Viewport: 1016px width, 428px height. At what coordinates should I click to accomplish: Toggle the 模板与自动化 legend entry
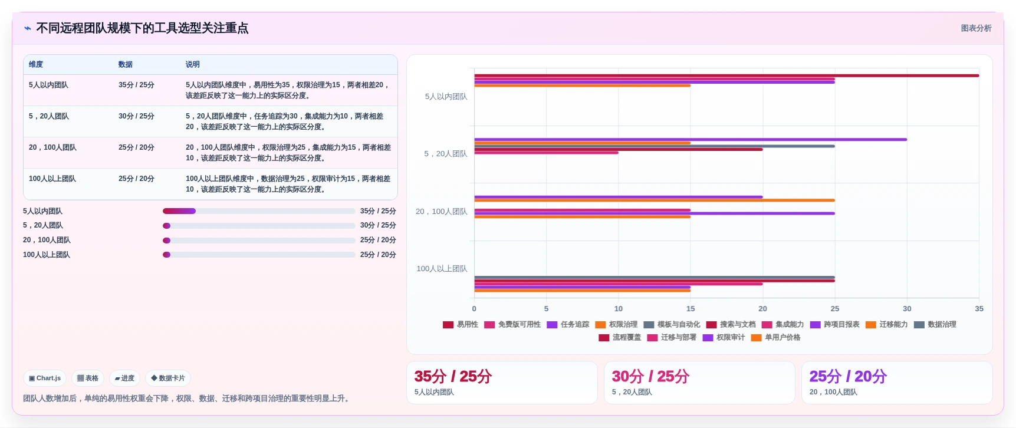(x=672, y=324)
